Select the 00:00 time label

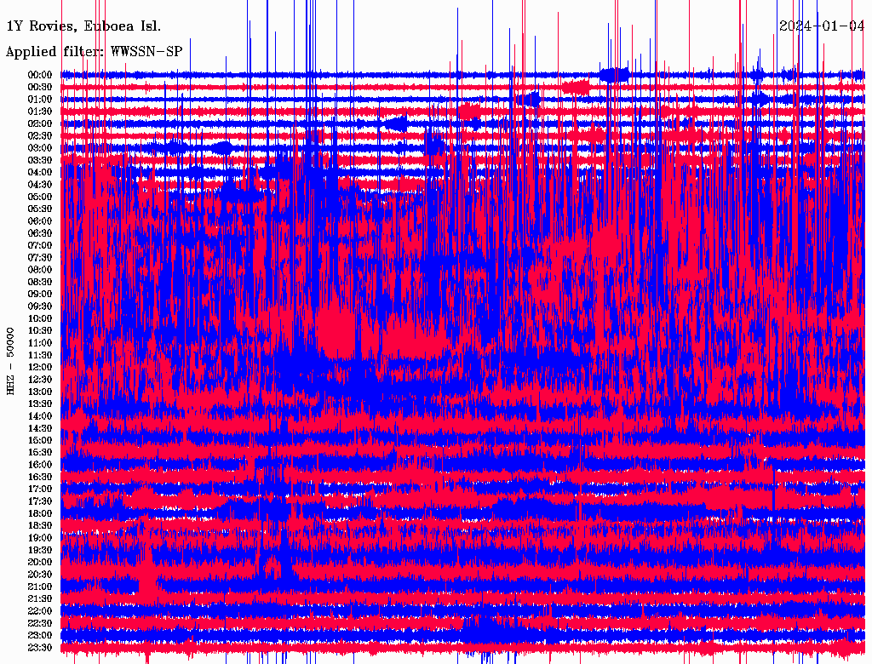(40, 75)
